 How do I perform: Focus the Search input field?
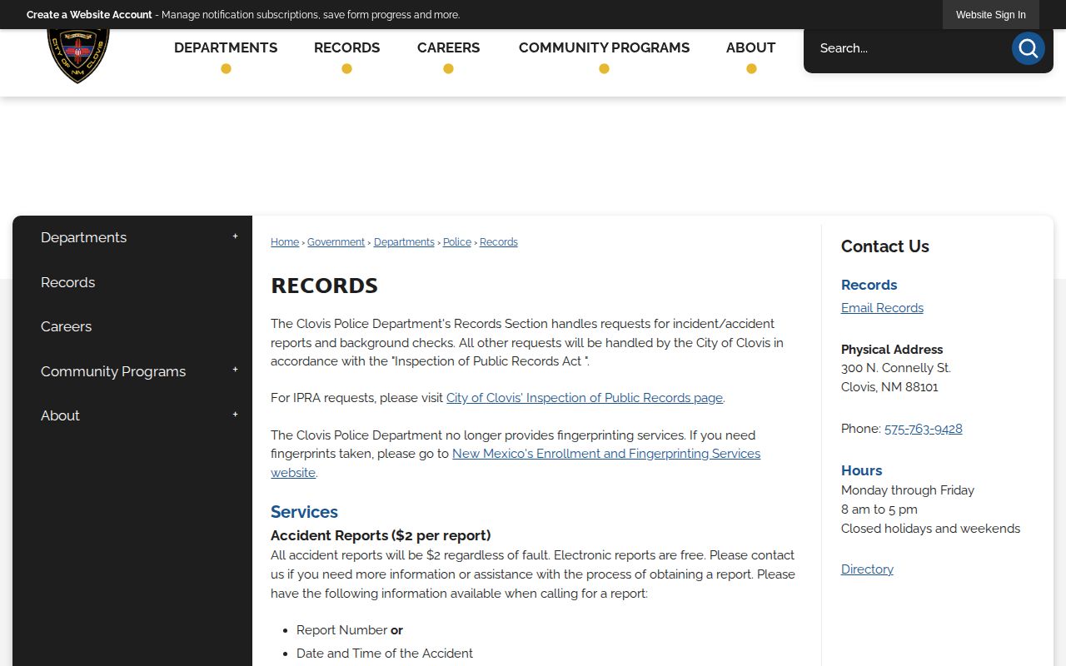point(908,48)
